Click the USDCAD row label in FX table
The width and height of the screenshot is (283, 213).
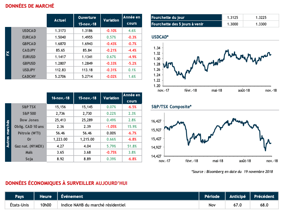[x=29, y=30]
